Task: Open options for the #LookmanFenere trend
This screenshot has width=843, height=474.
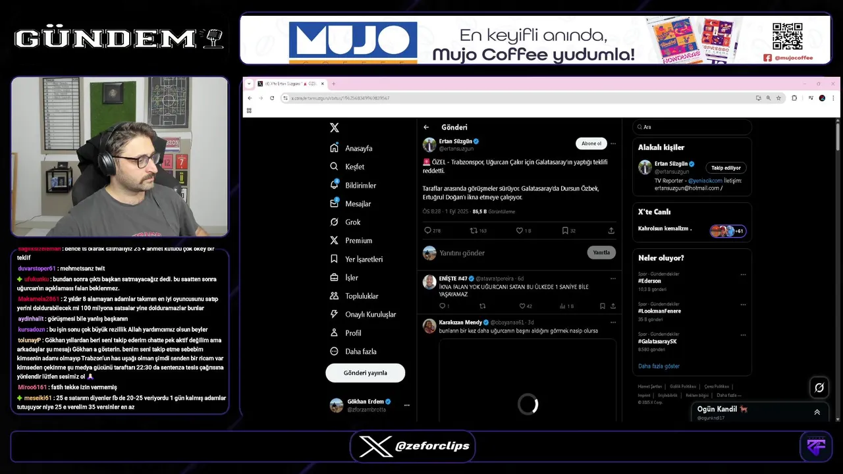Action: pyautogui.click(x=743, y=305)
